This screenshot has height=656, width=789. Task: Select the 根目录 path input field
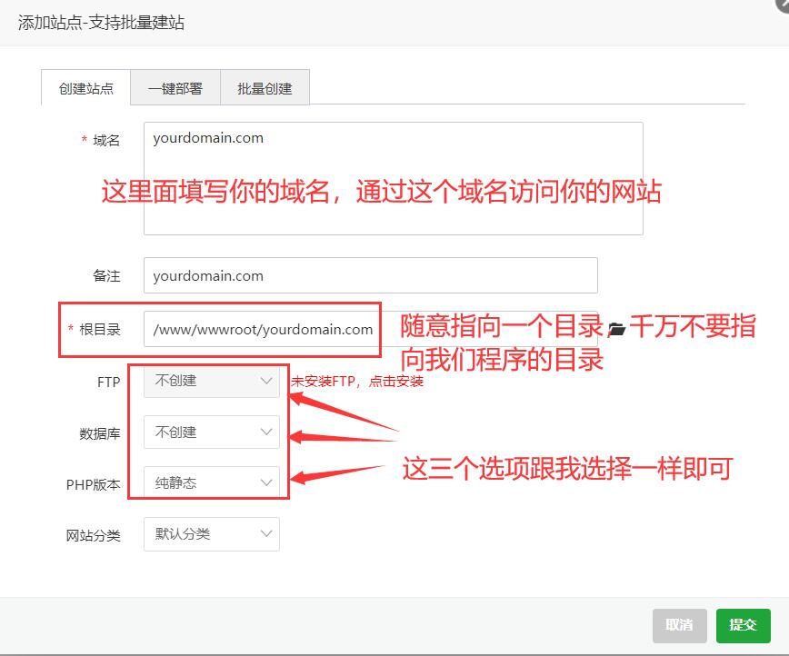tap(262, 327)
